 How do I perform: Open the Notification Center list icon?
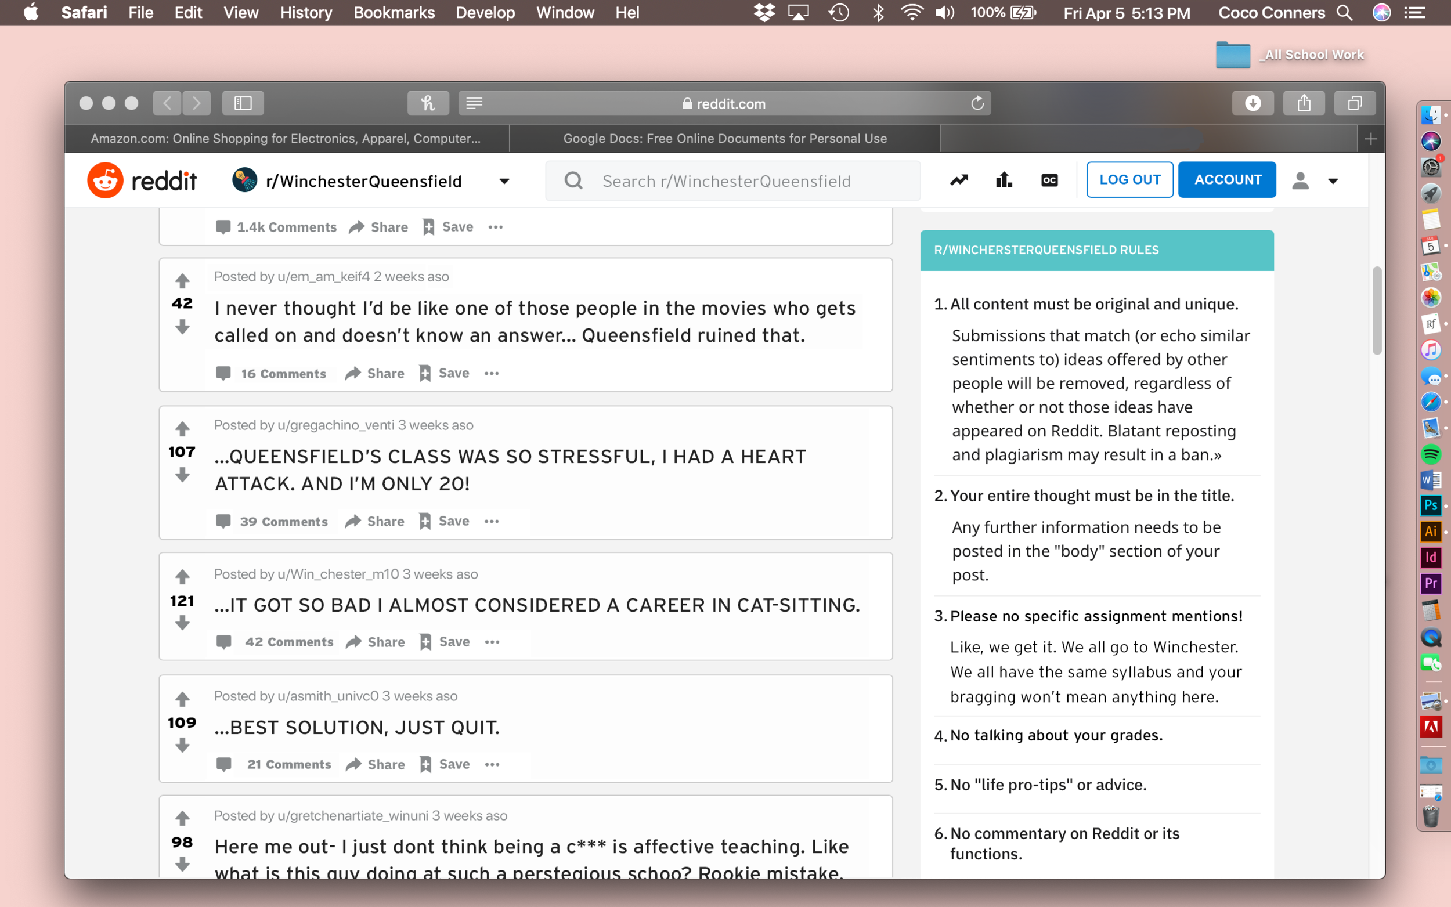tap(1414, 13)
